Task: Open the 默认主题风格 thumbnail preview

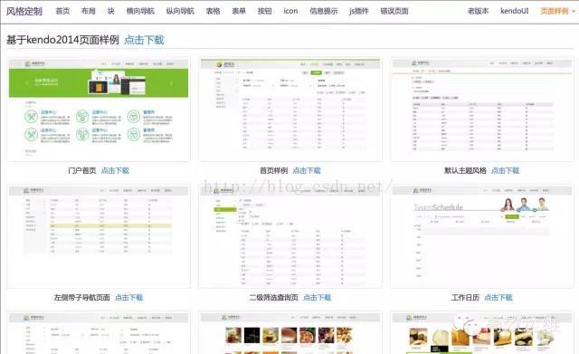Action: 482,109
